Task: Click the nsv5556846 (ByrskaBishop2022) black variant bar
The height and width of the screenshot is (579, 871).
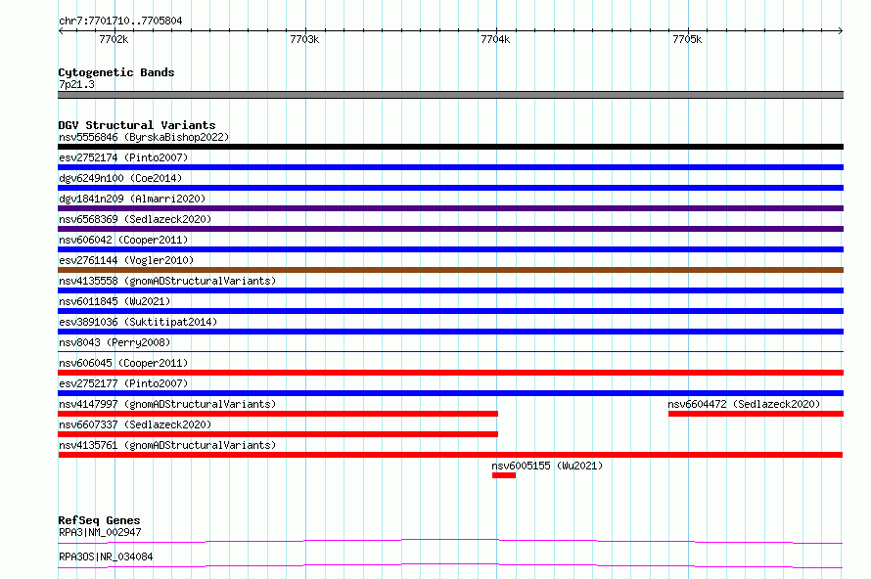Action: pos(450,147)
